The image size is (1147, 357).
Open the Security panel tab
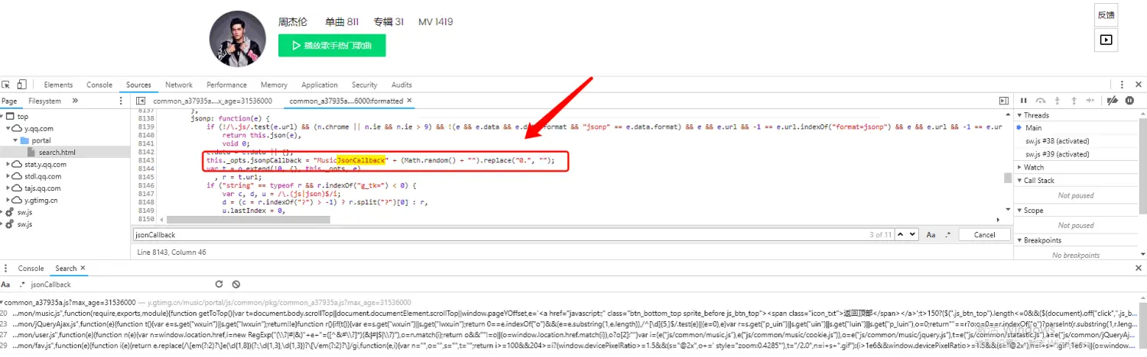365,85
